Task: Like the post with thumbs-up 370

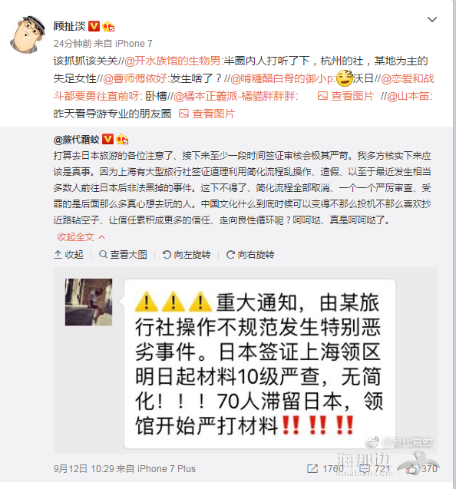Action: click(x=421, y=468)
